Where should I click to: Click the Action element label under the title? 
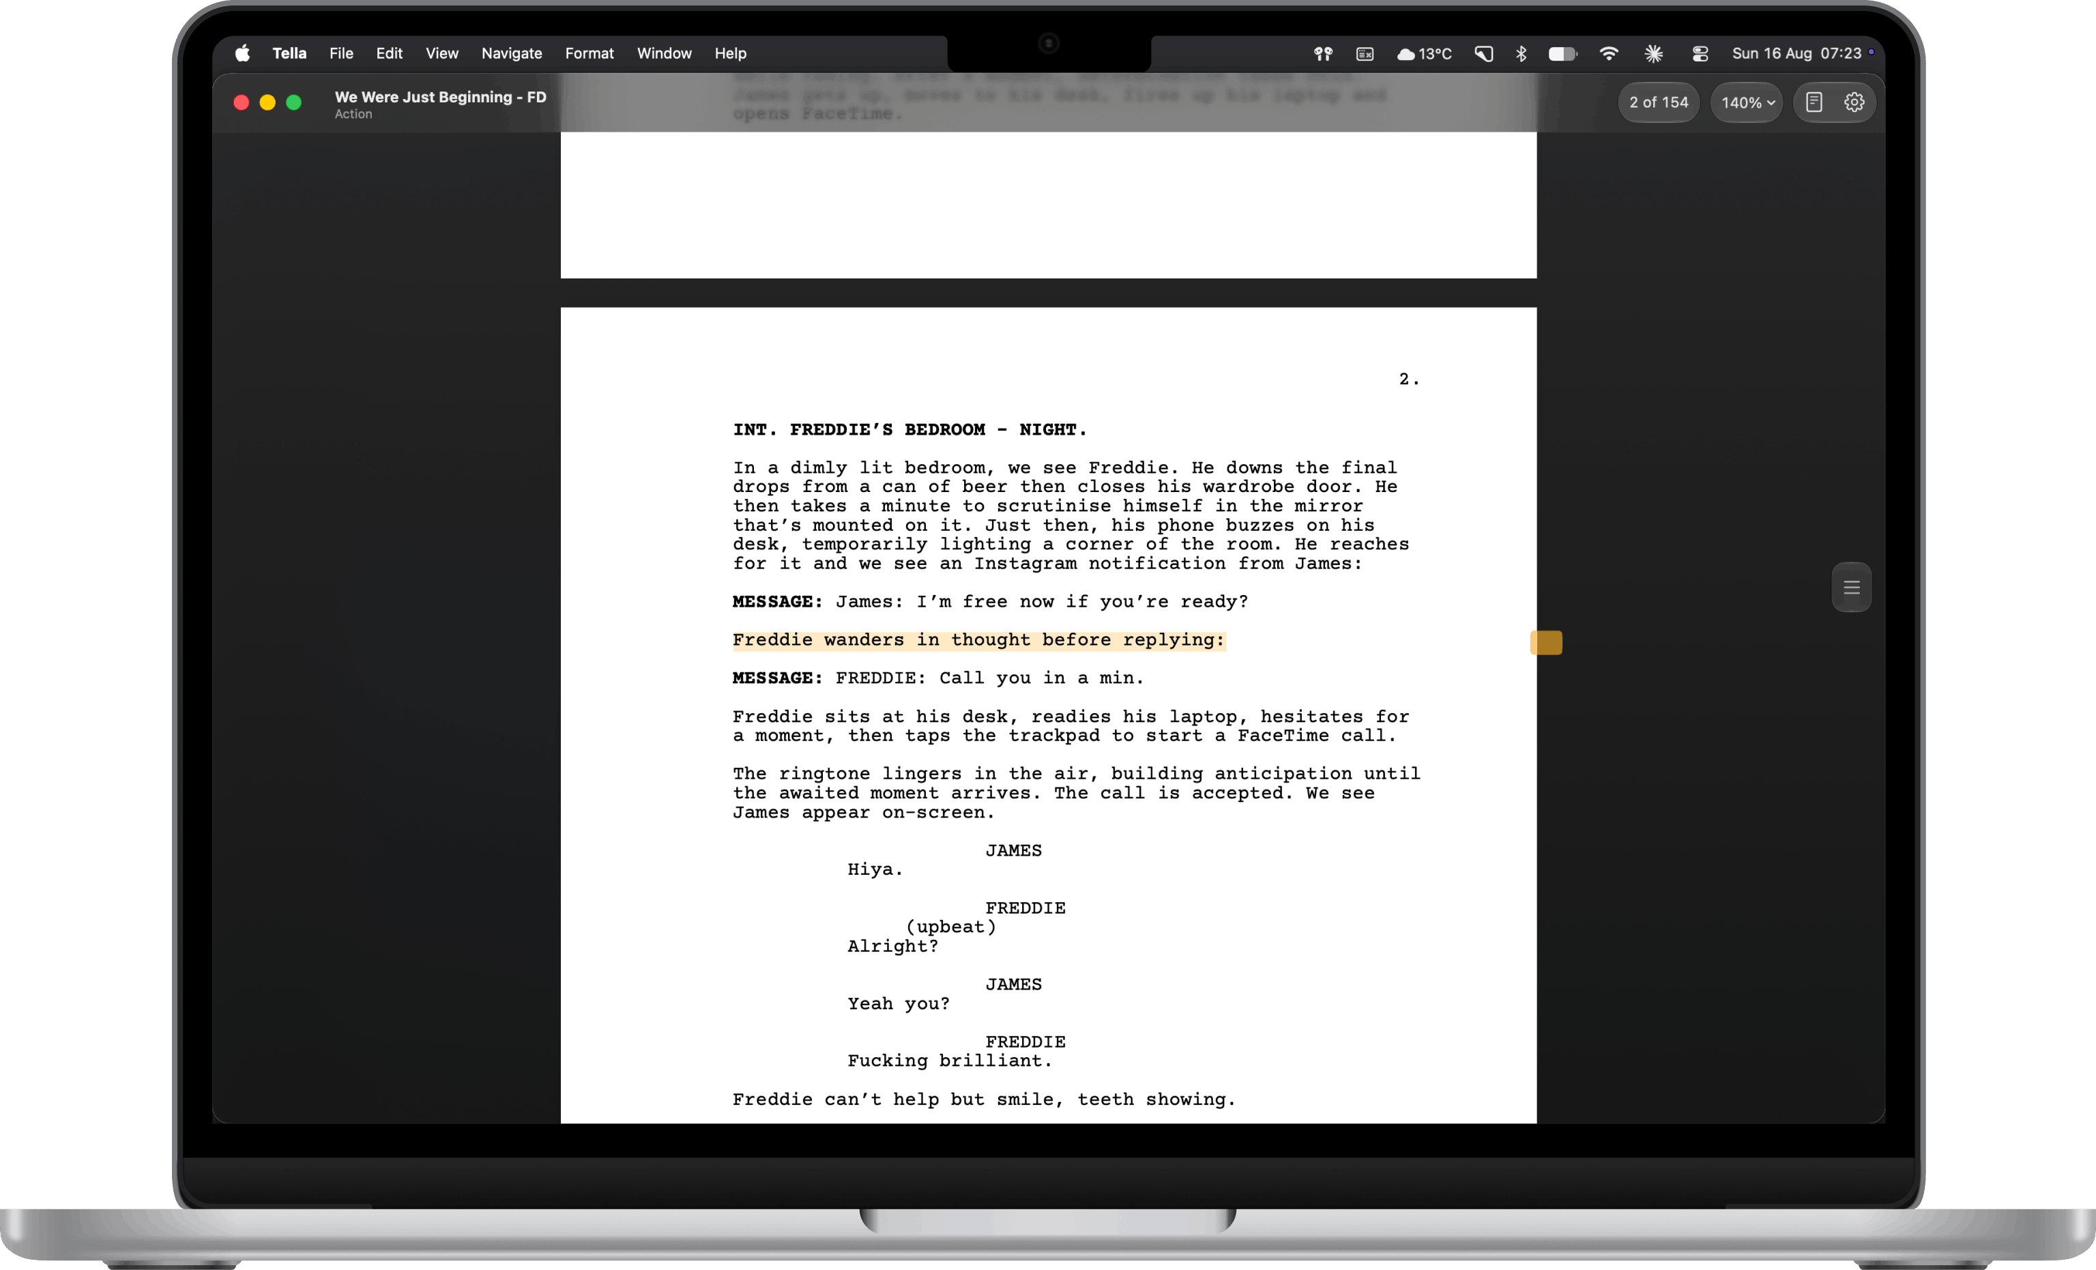[353, 114]
